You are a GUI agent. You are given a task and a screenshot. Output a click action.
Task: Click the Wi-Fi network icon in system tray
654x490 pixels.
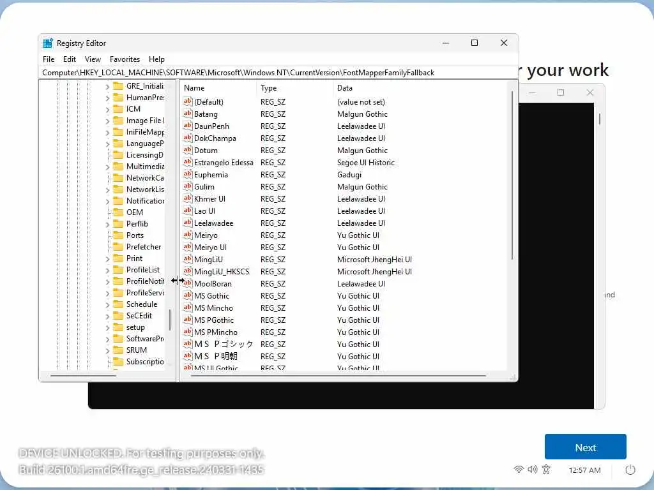(519, 470)
